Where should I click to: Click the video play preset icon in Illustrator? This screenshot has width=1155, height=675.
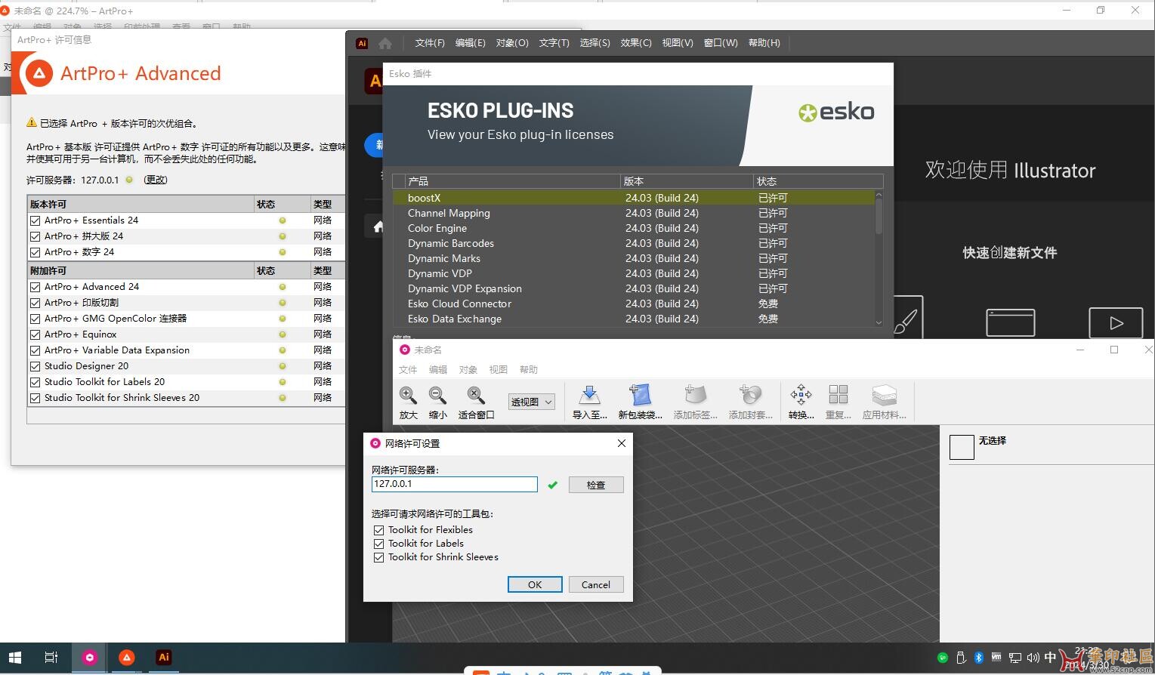[1116, 323]
